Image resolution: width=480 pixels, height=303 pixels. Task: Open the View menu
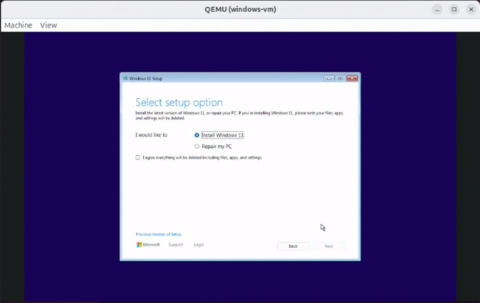click(50, 25)
